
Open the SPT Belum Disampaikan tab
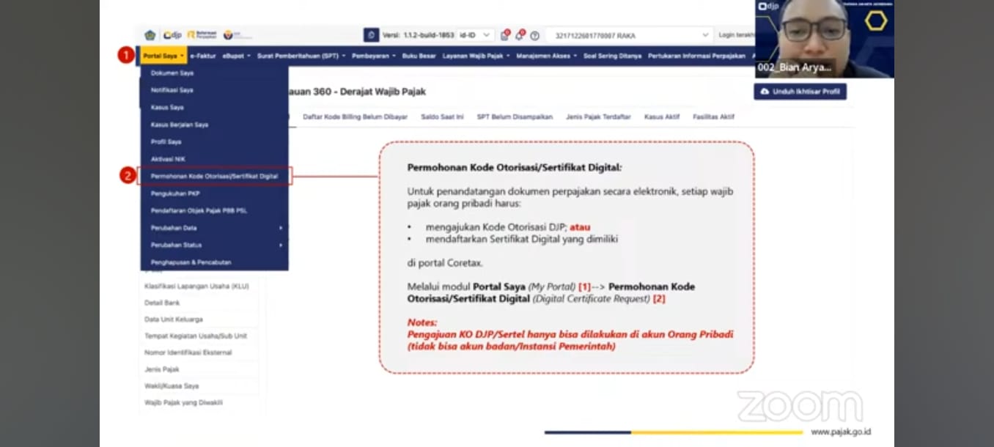tap(514, 117)
